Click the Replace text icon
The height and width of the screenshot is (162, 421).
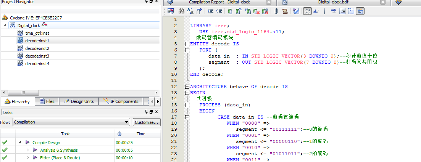(190, 11)
